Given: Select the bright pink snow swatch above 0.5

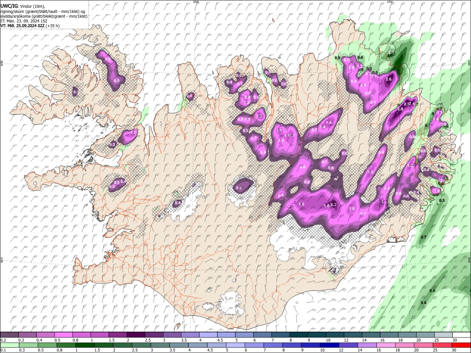Looking at the screenshot, I should (63, 335).
